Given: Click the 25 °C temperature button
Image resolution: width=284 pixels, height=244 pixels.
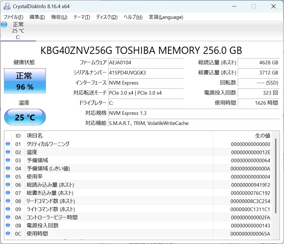Looking at the screenshot, I should point(25,117).
